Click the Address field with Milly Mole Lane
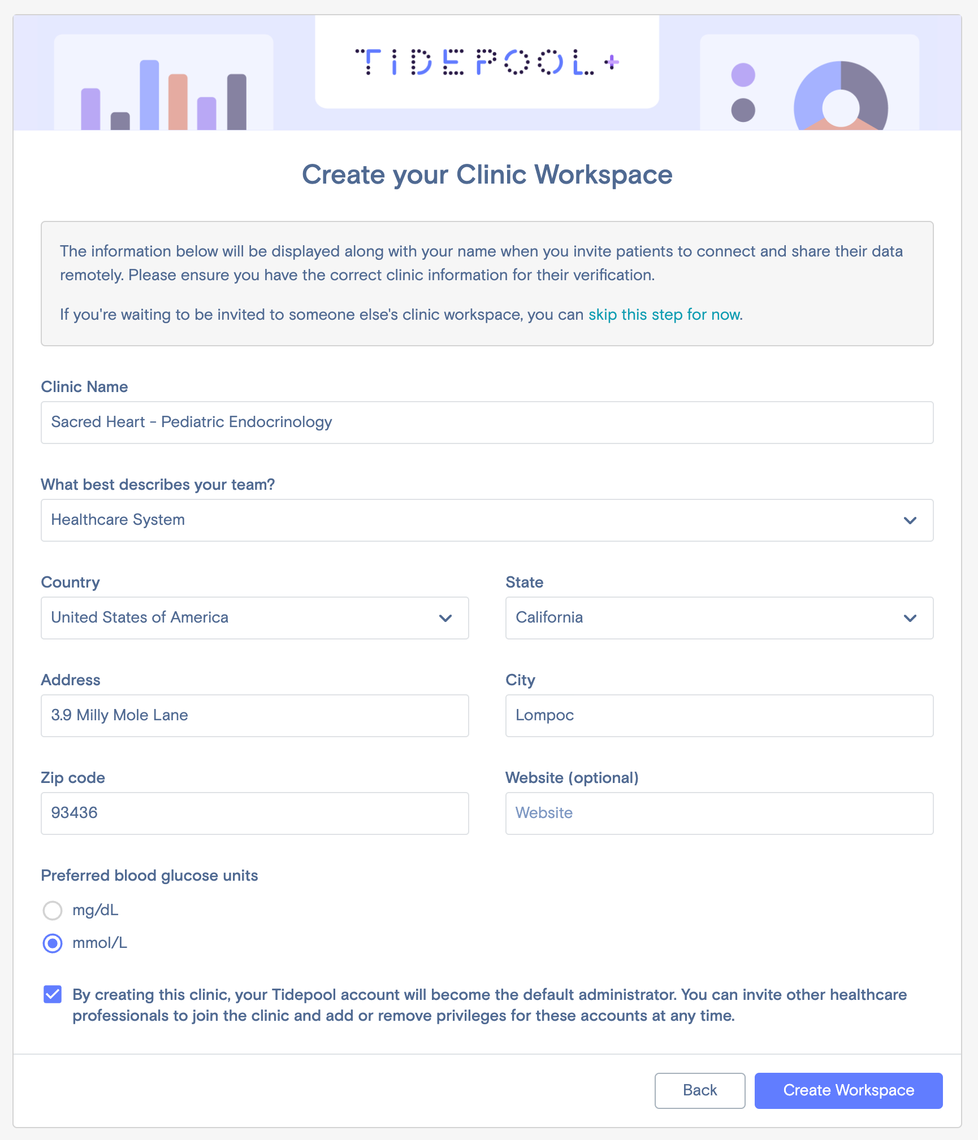 [255, 716]
